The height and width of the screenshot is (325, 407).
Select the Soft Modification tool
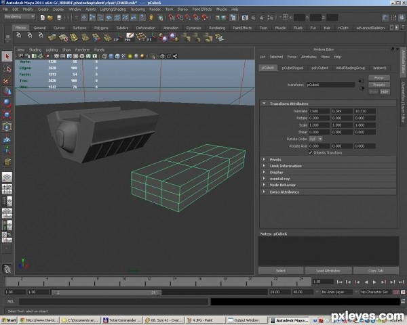7,139
